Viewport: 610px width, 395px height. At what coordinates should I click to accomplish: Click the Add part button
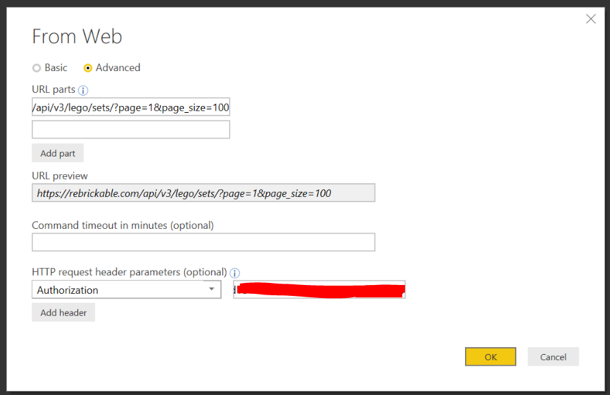pos(57,152)
